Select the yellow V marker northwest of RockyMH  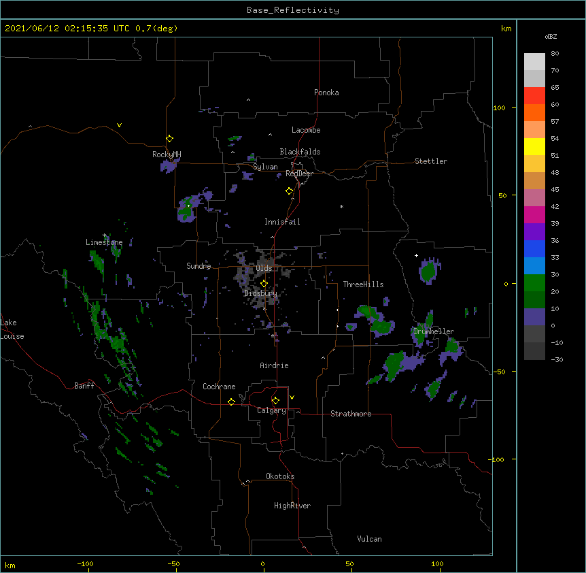119,125
